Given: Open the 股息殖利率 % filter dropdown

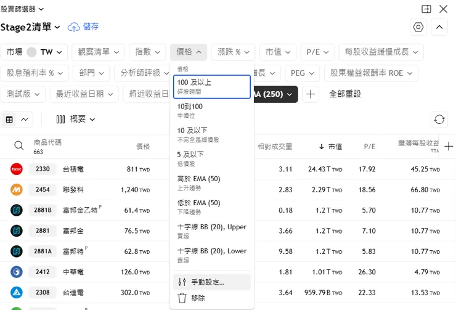Looking at the screenshot, I should point(35,73).
